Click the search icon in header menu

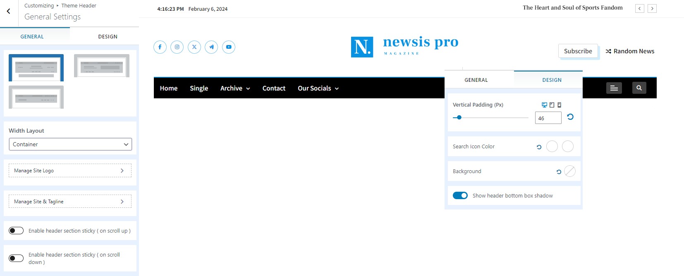(x=639, y=88)
